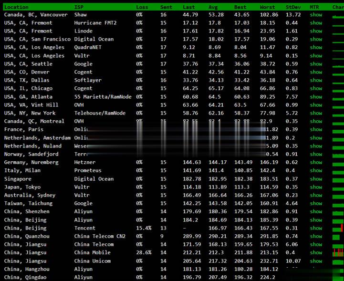344x281 pixels.
Task: Show MTR for Singapore Digital Ocean row
Action: pyautogui.click(x=316, y=179)
